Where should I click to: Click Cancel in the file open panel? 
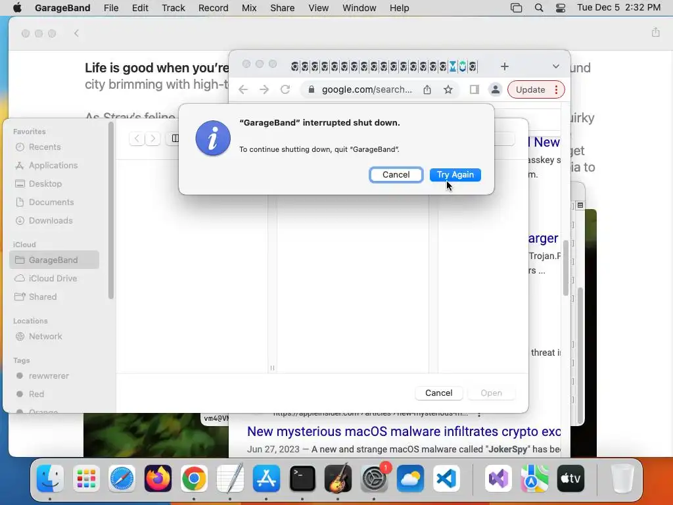click(x=438, y=393)
